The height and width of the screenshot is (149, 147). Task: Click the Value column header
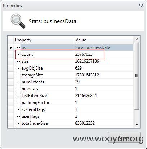pyautogui.click(x=104, y=40)
